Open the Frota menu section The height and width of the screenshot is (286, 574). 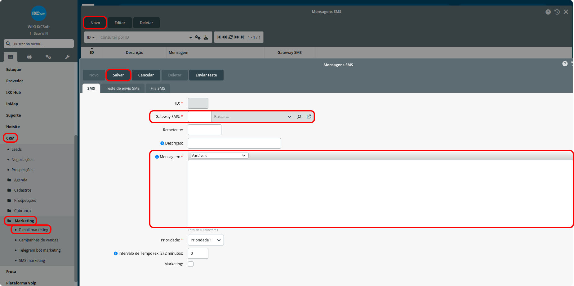click(x=11, y=272)
